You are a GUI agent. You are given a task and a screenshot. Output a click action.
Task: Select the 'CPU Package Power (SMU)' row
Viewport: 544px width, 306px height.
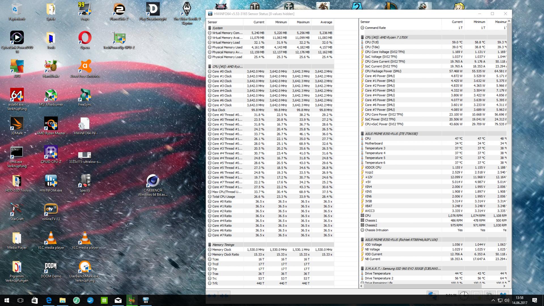pos(433,71)
